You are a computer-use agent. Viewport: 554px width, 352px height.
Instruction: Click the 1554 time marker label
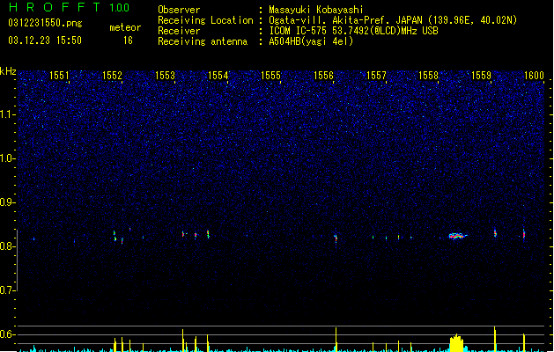[218, 76]
